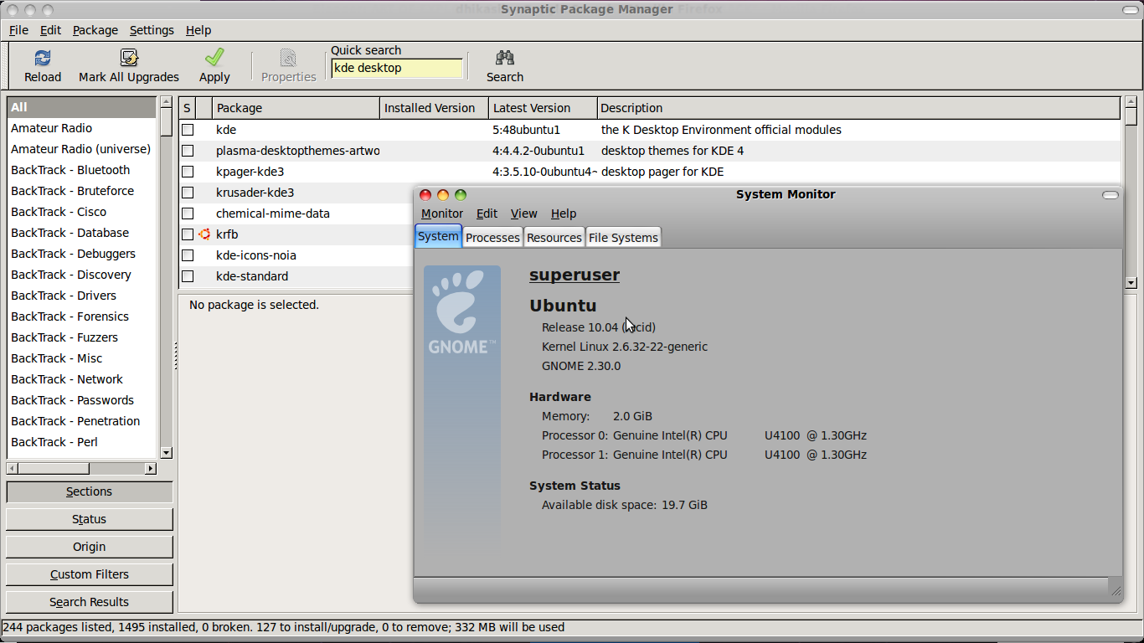
Task: Switch to the Resources tab
Action: (x=554, y=238)
